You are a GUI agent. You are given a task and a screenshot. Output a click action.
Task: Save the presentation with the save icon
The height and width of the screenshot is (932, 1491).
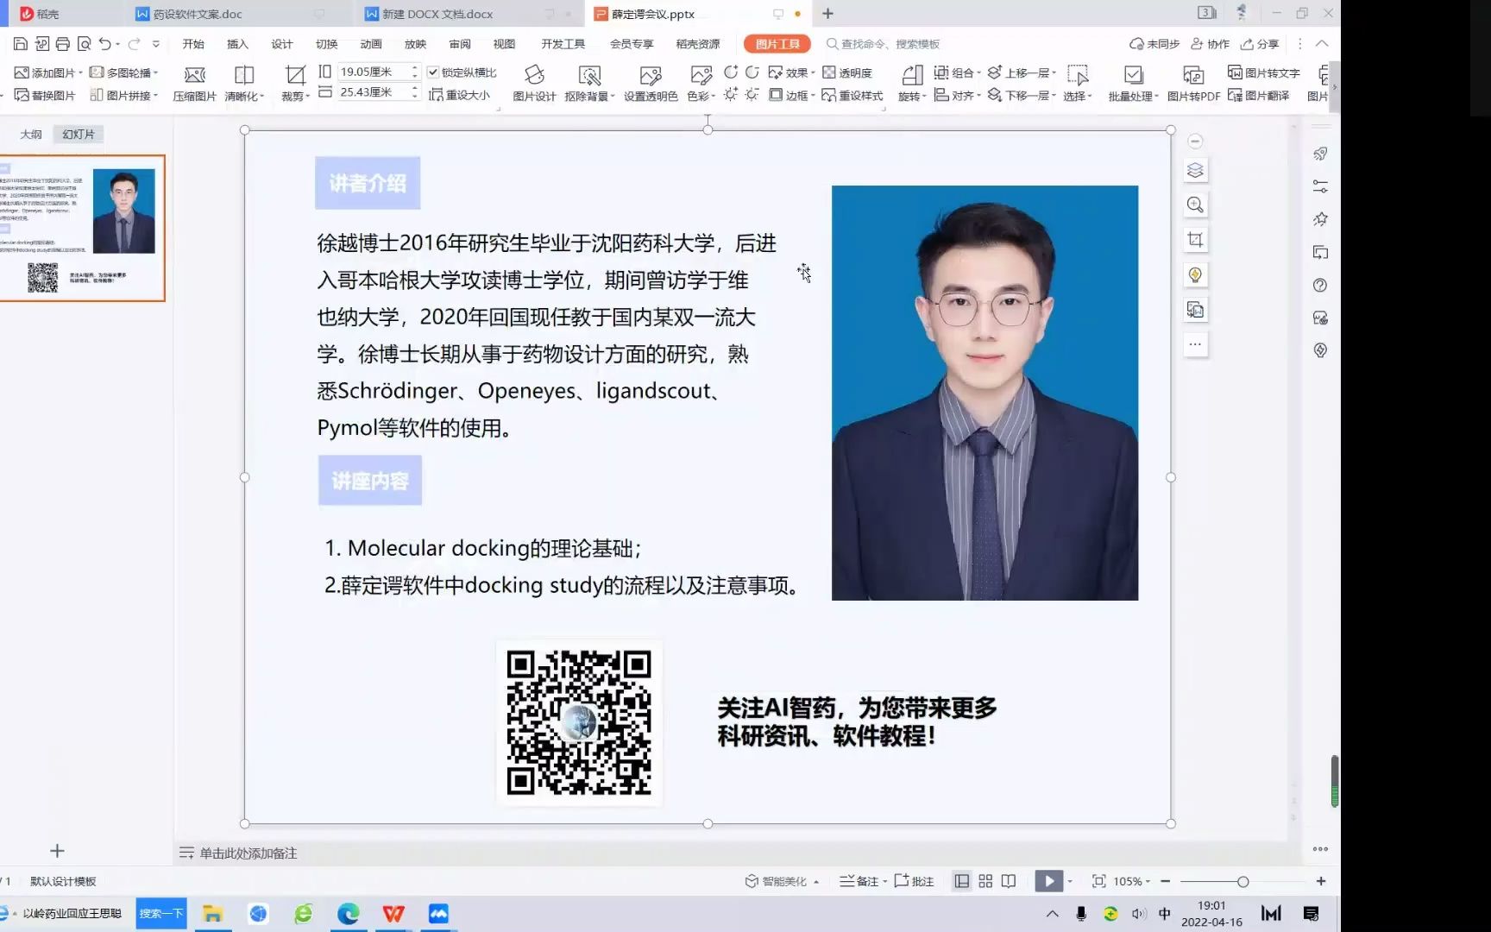(x=21, y=44)
